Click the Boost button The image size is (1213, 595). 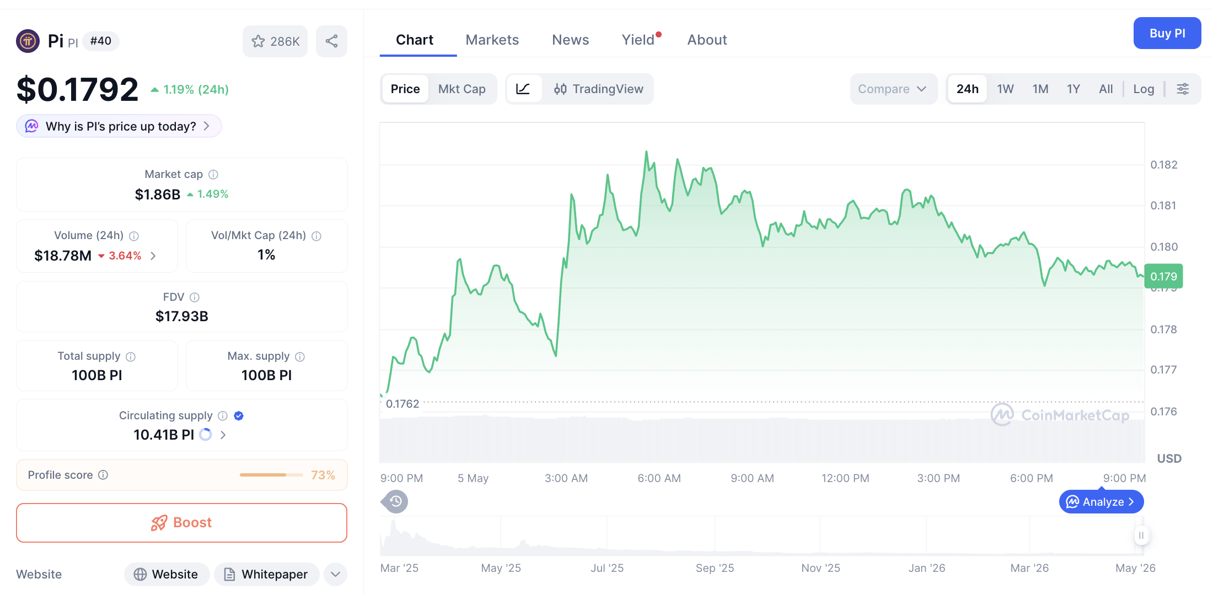click(182, 523)
